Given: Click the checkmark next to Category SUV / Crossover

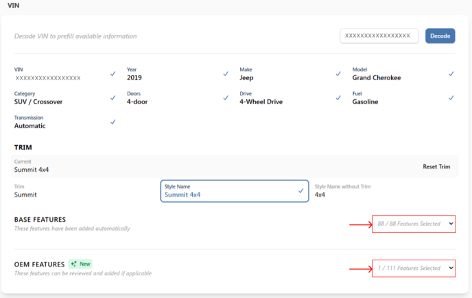Looking at the screenshot, I should 113,98.
